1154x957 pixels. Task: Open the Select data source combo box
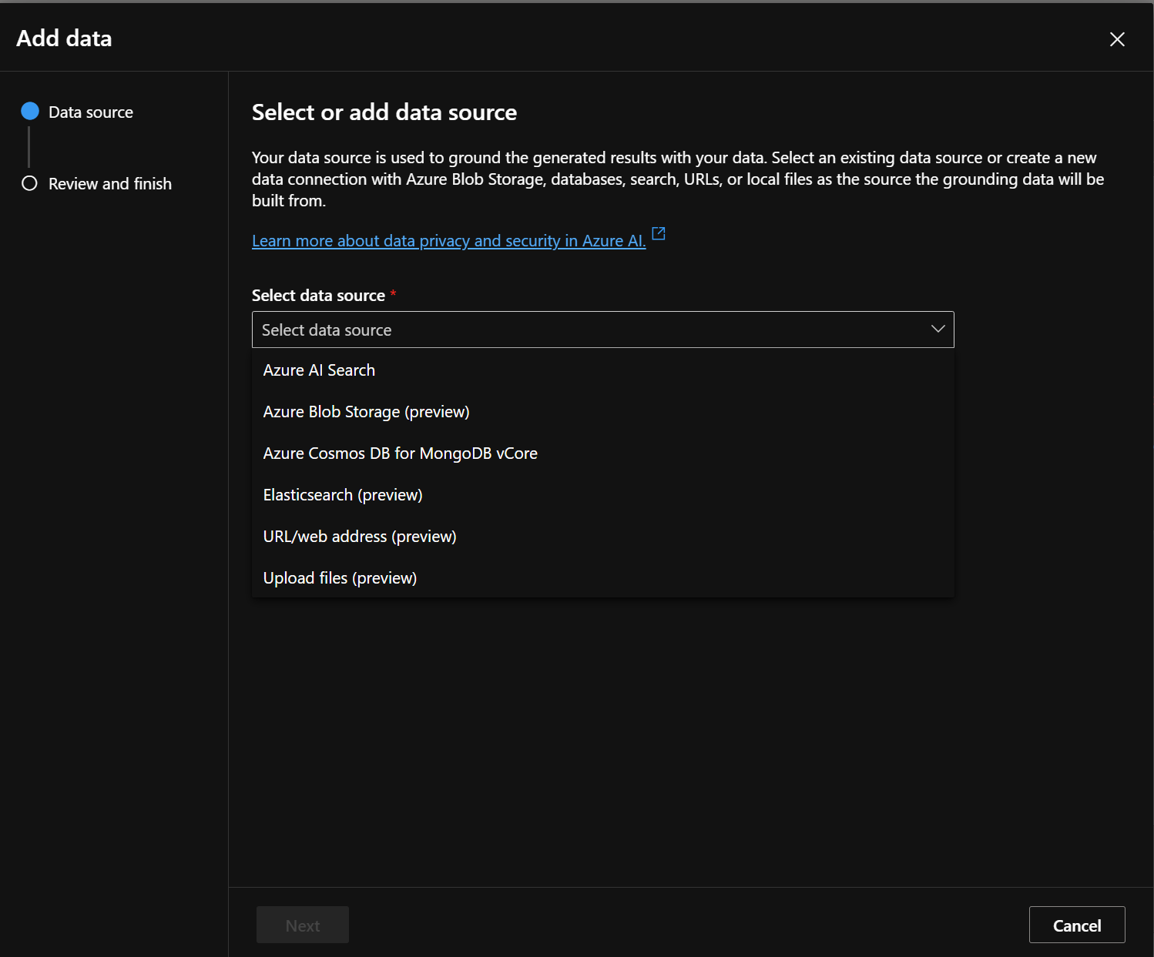602,330
